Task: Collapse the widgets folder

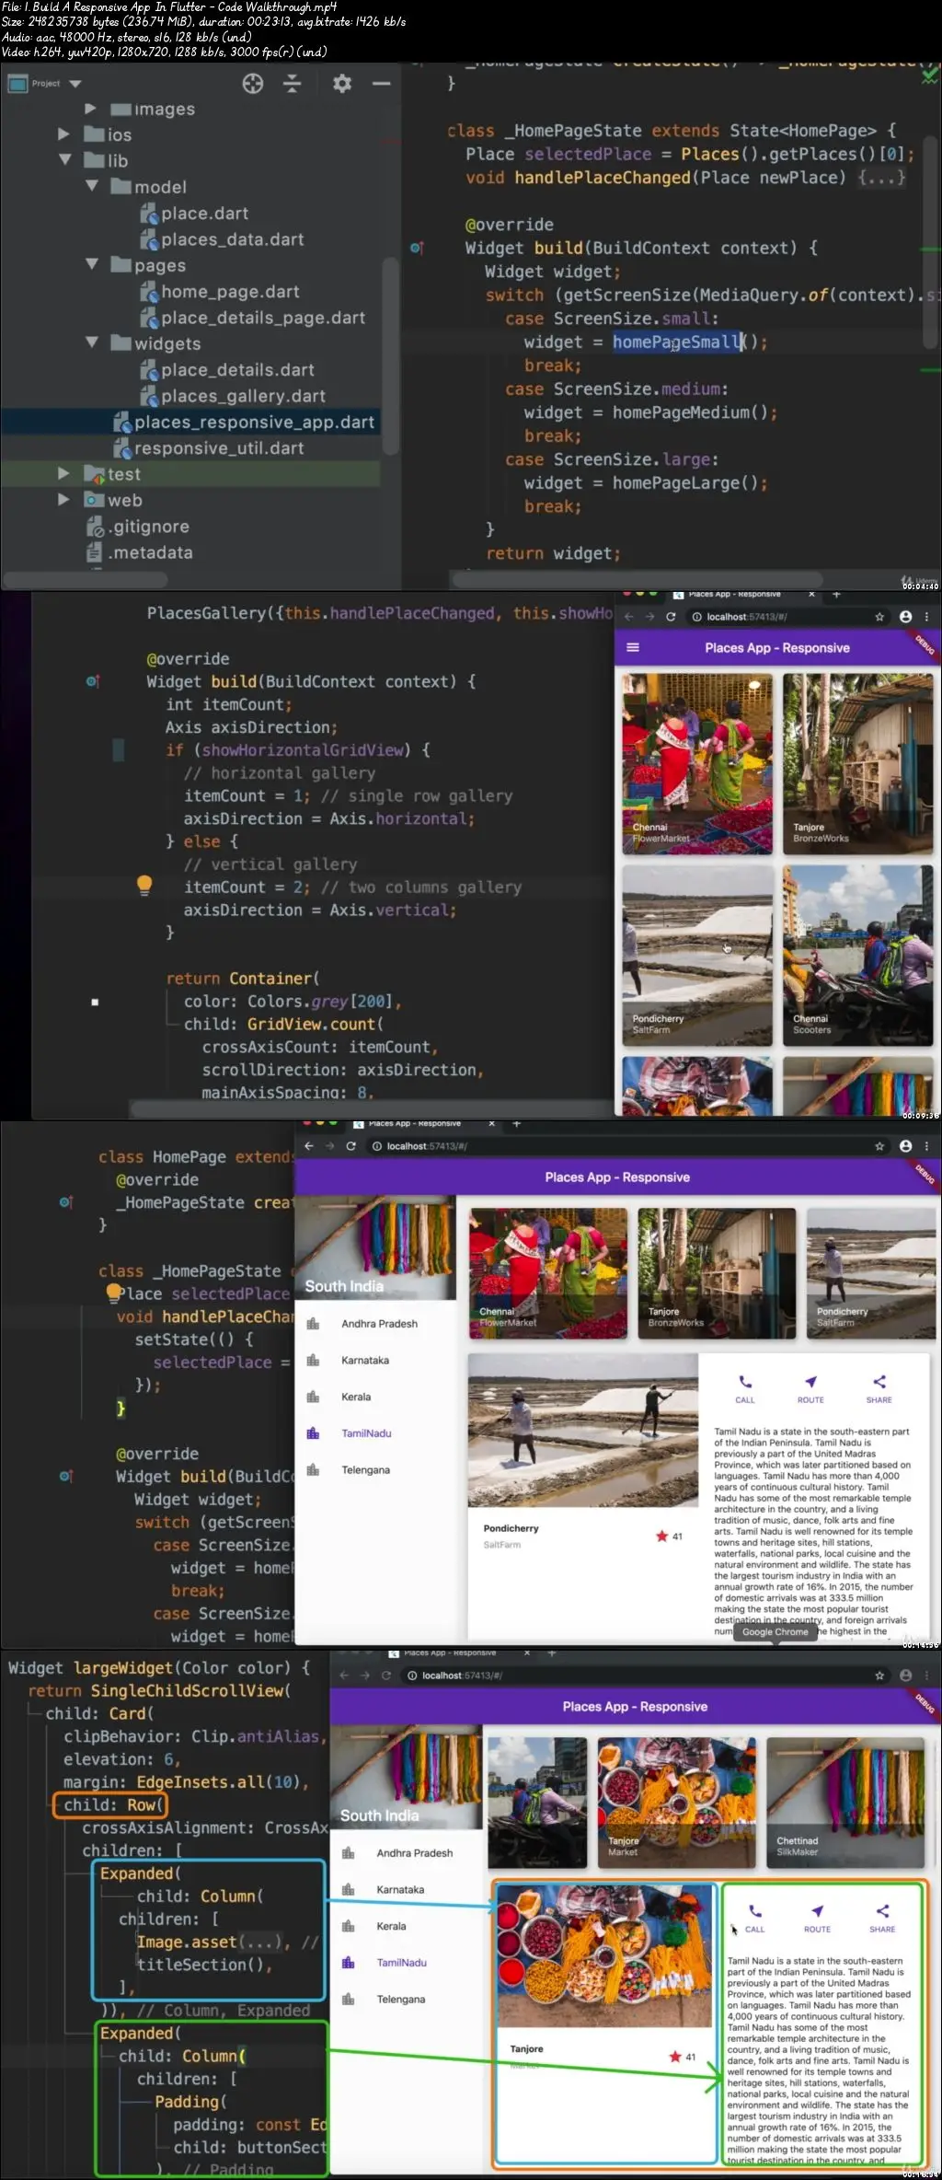Action: [x=91, y=342]
